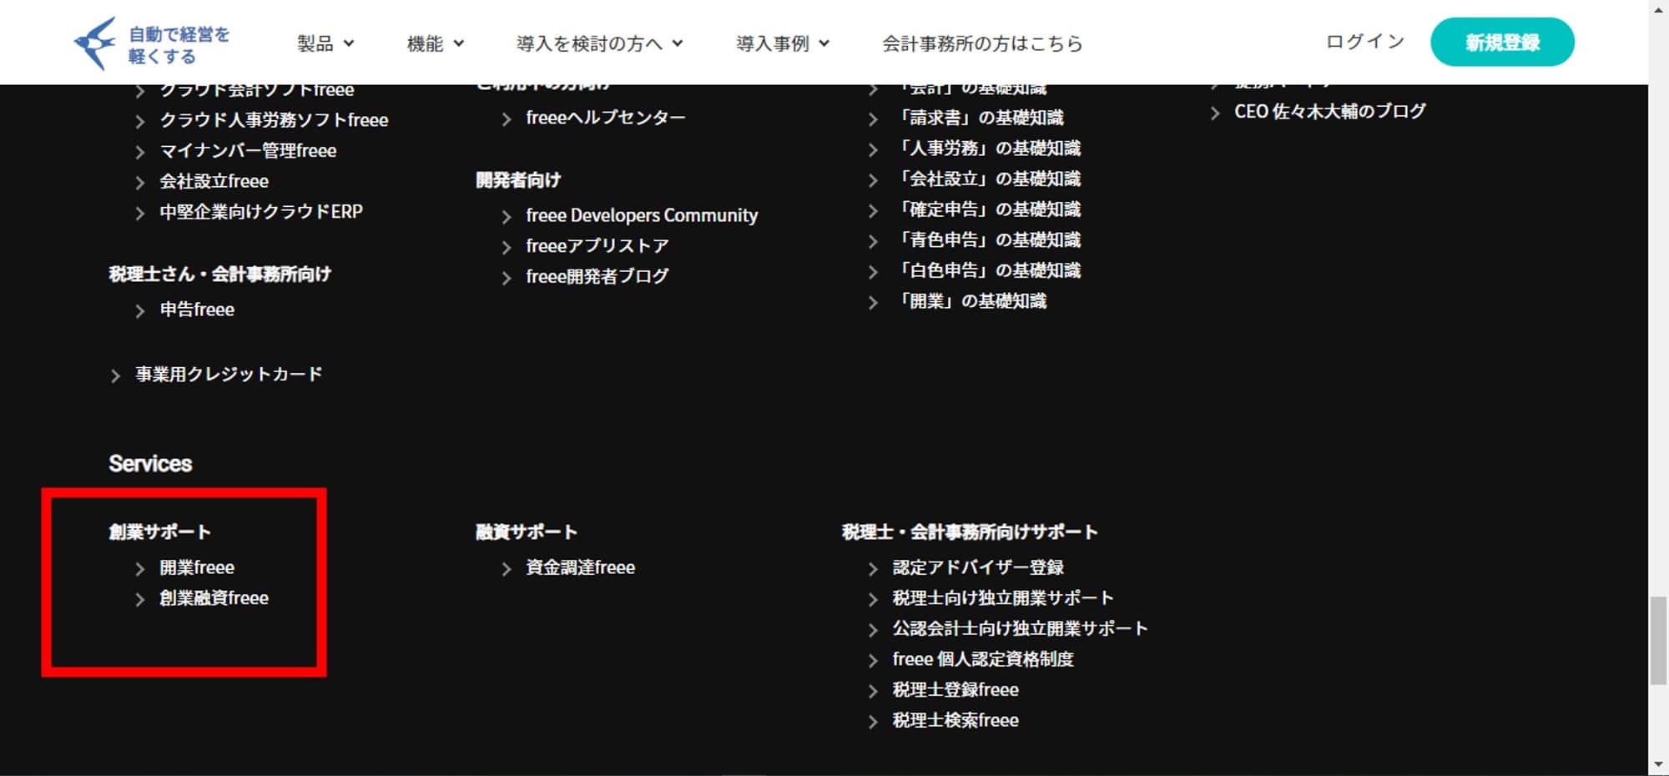This screenshot has width=1669, height=776.
Task: Open freee Developers Community link
Action: tap(642, 215)
